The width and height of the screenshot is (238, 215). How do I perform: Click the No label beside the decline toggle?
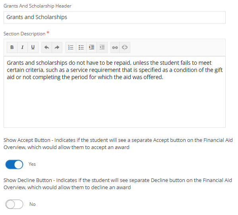(x=33, y=204)
